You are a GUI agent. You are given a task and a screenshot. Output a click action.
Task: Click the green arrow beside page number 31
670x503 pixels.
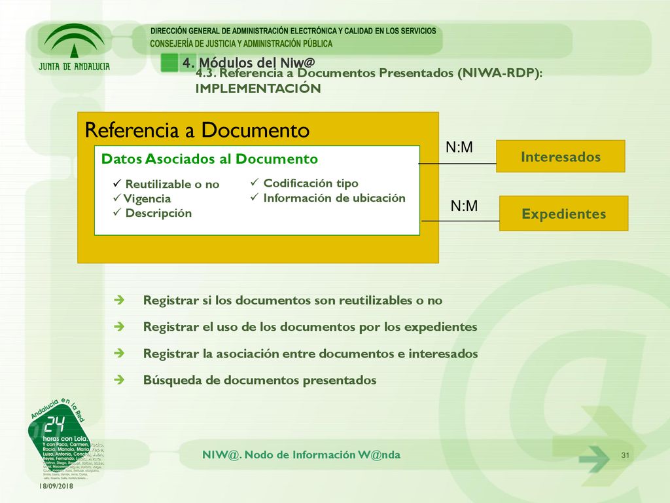(x=594, y=459)
